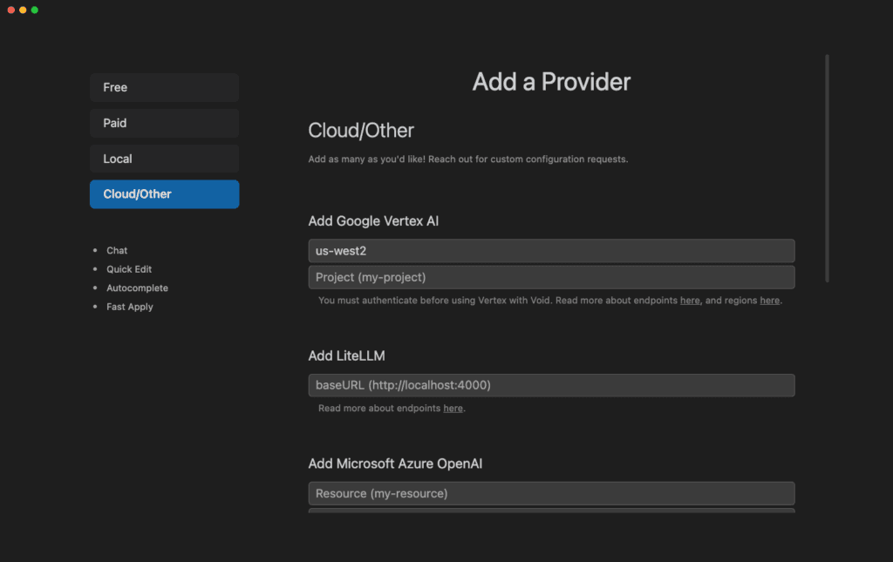Select the Cloud/Other tab
The image size is (893, 562).
(164, 194)
